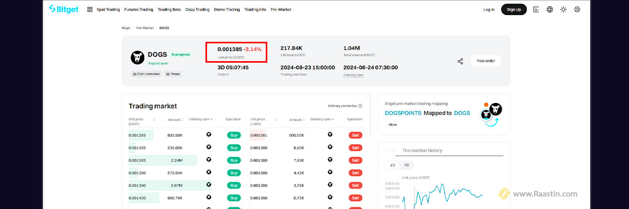This screenshot has width=629, height=209.
Task: Open Futures Trading menu
Action: 139,9
